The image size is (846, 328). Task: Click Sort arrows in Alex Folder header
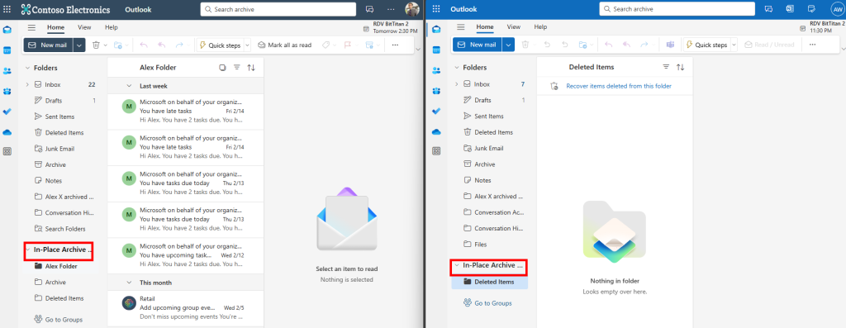pos(251,68)
